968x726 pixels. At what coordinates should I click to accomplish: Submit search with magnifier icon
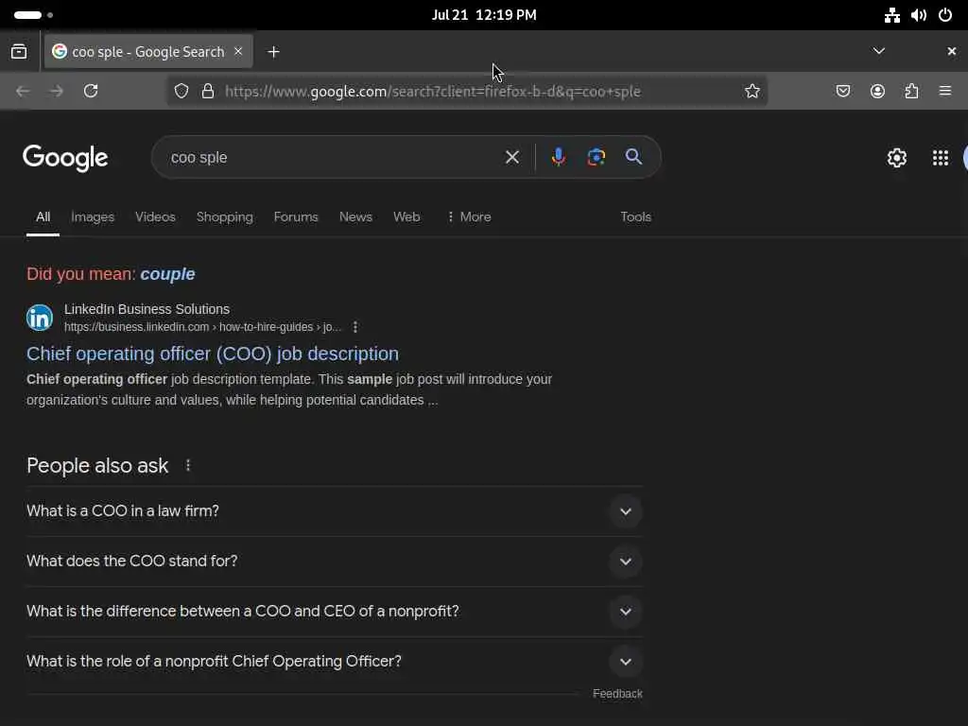pos(633,157)
